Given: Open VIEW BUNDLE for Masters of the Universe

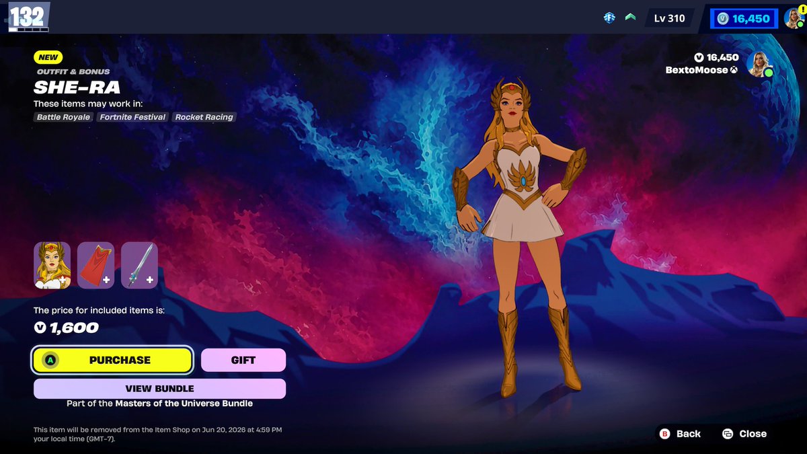Looking at the screenshot, I should [x=159, y=389].
